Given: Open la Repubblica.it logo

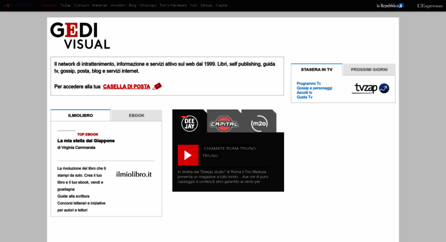Looking at the screenshot, I should pyautogui.click(x=390, y=6).
